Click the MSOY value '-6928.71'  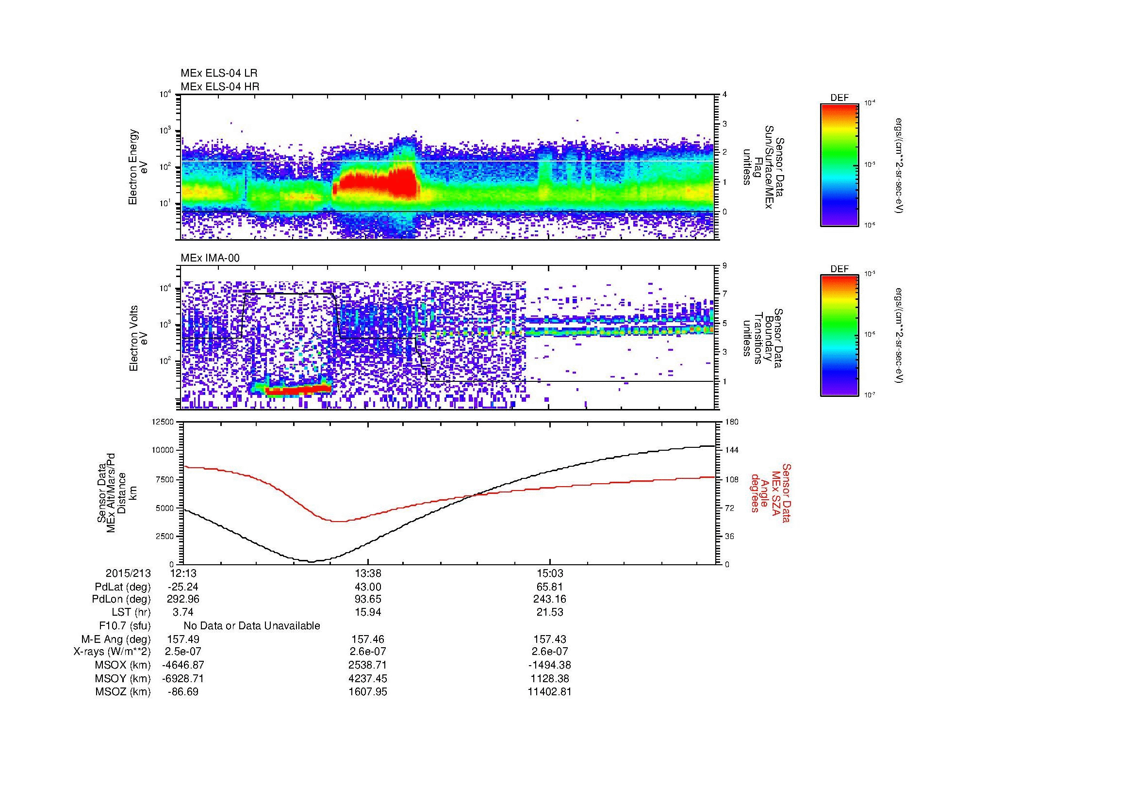(183, 678)
